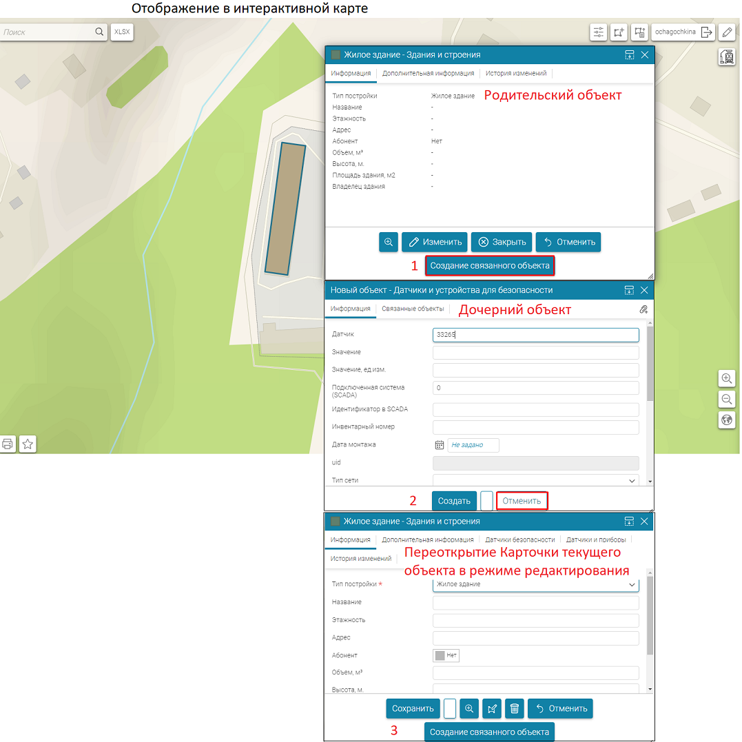Viewport: 742px width, 742px height.
Task: Switch to Дополнительная информация tab in top card
Action: point(428,73)
